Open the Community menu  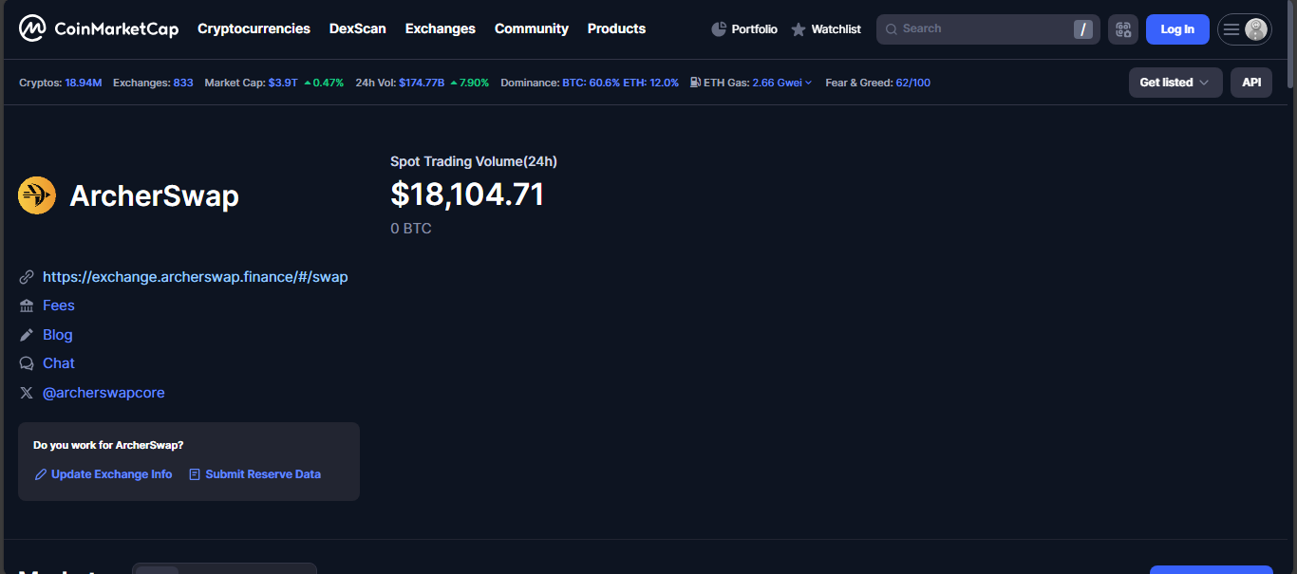[531, 28]
